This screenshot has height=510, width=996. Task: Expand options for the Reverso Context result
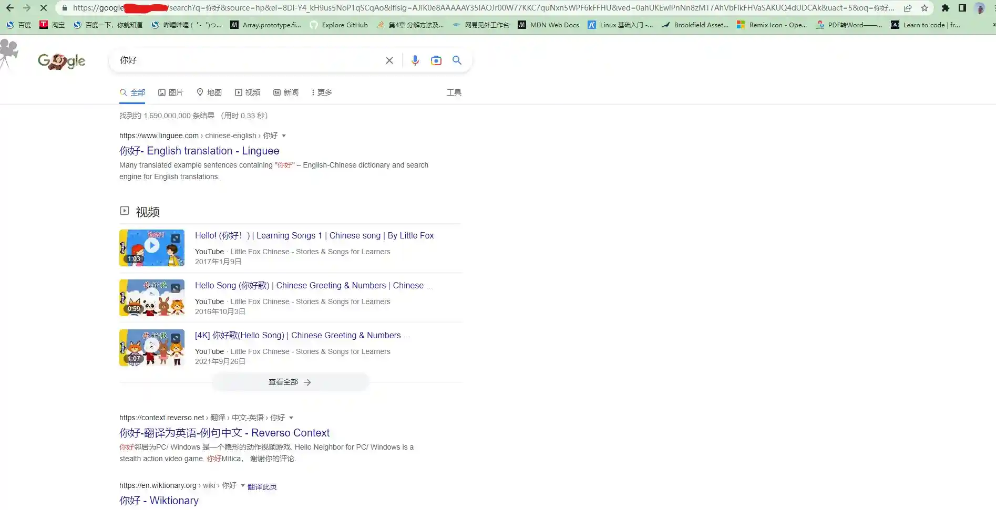coord(291,418)
